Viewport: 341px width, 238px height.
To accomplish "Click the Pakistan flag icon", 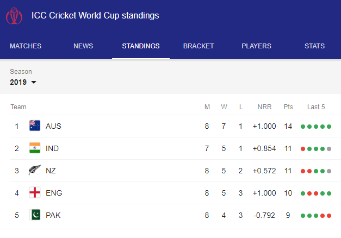I will pyautogui.click(x=35, y=215).
